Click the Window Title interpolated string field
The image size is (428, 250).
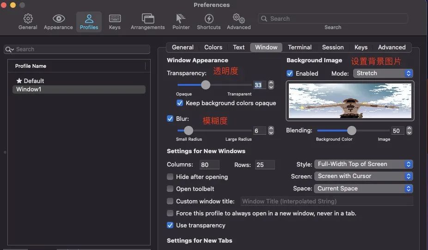(327, 201)
